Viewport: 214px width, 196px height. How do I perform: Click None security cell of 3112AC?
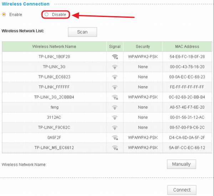pyautogui.click(x=143, y=117)
